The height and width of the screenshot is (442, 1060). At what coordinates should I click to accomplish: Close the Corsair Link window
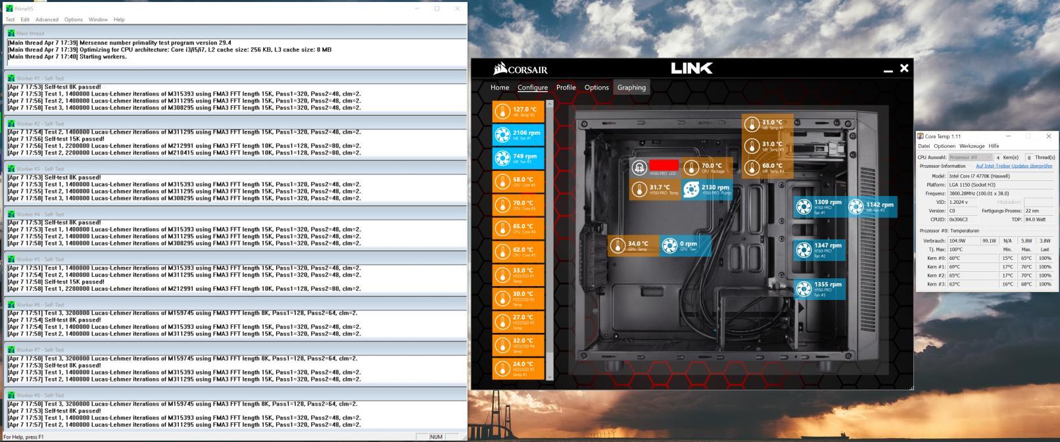[x=904, y=68]
